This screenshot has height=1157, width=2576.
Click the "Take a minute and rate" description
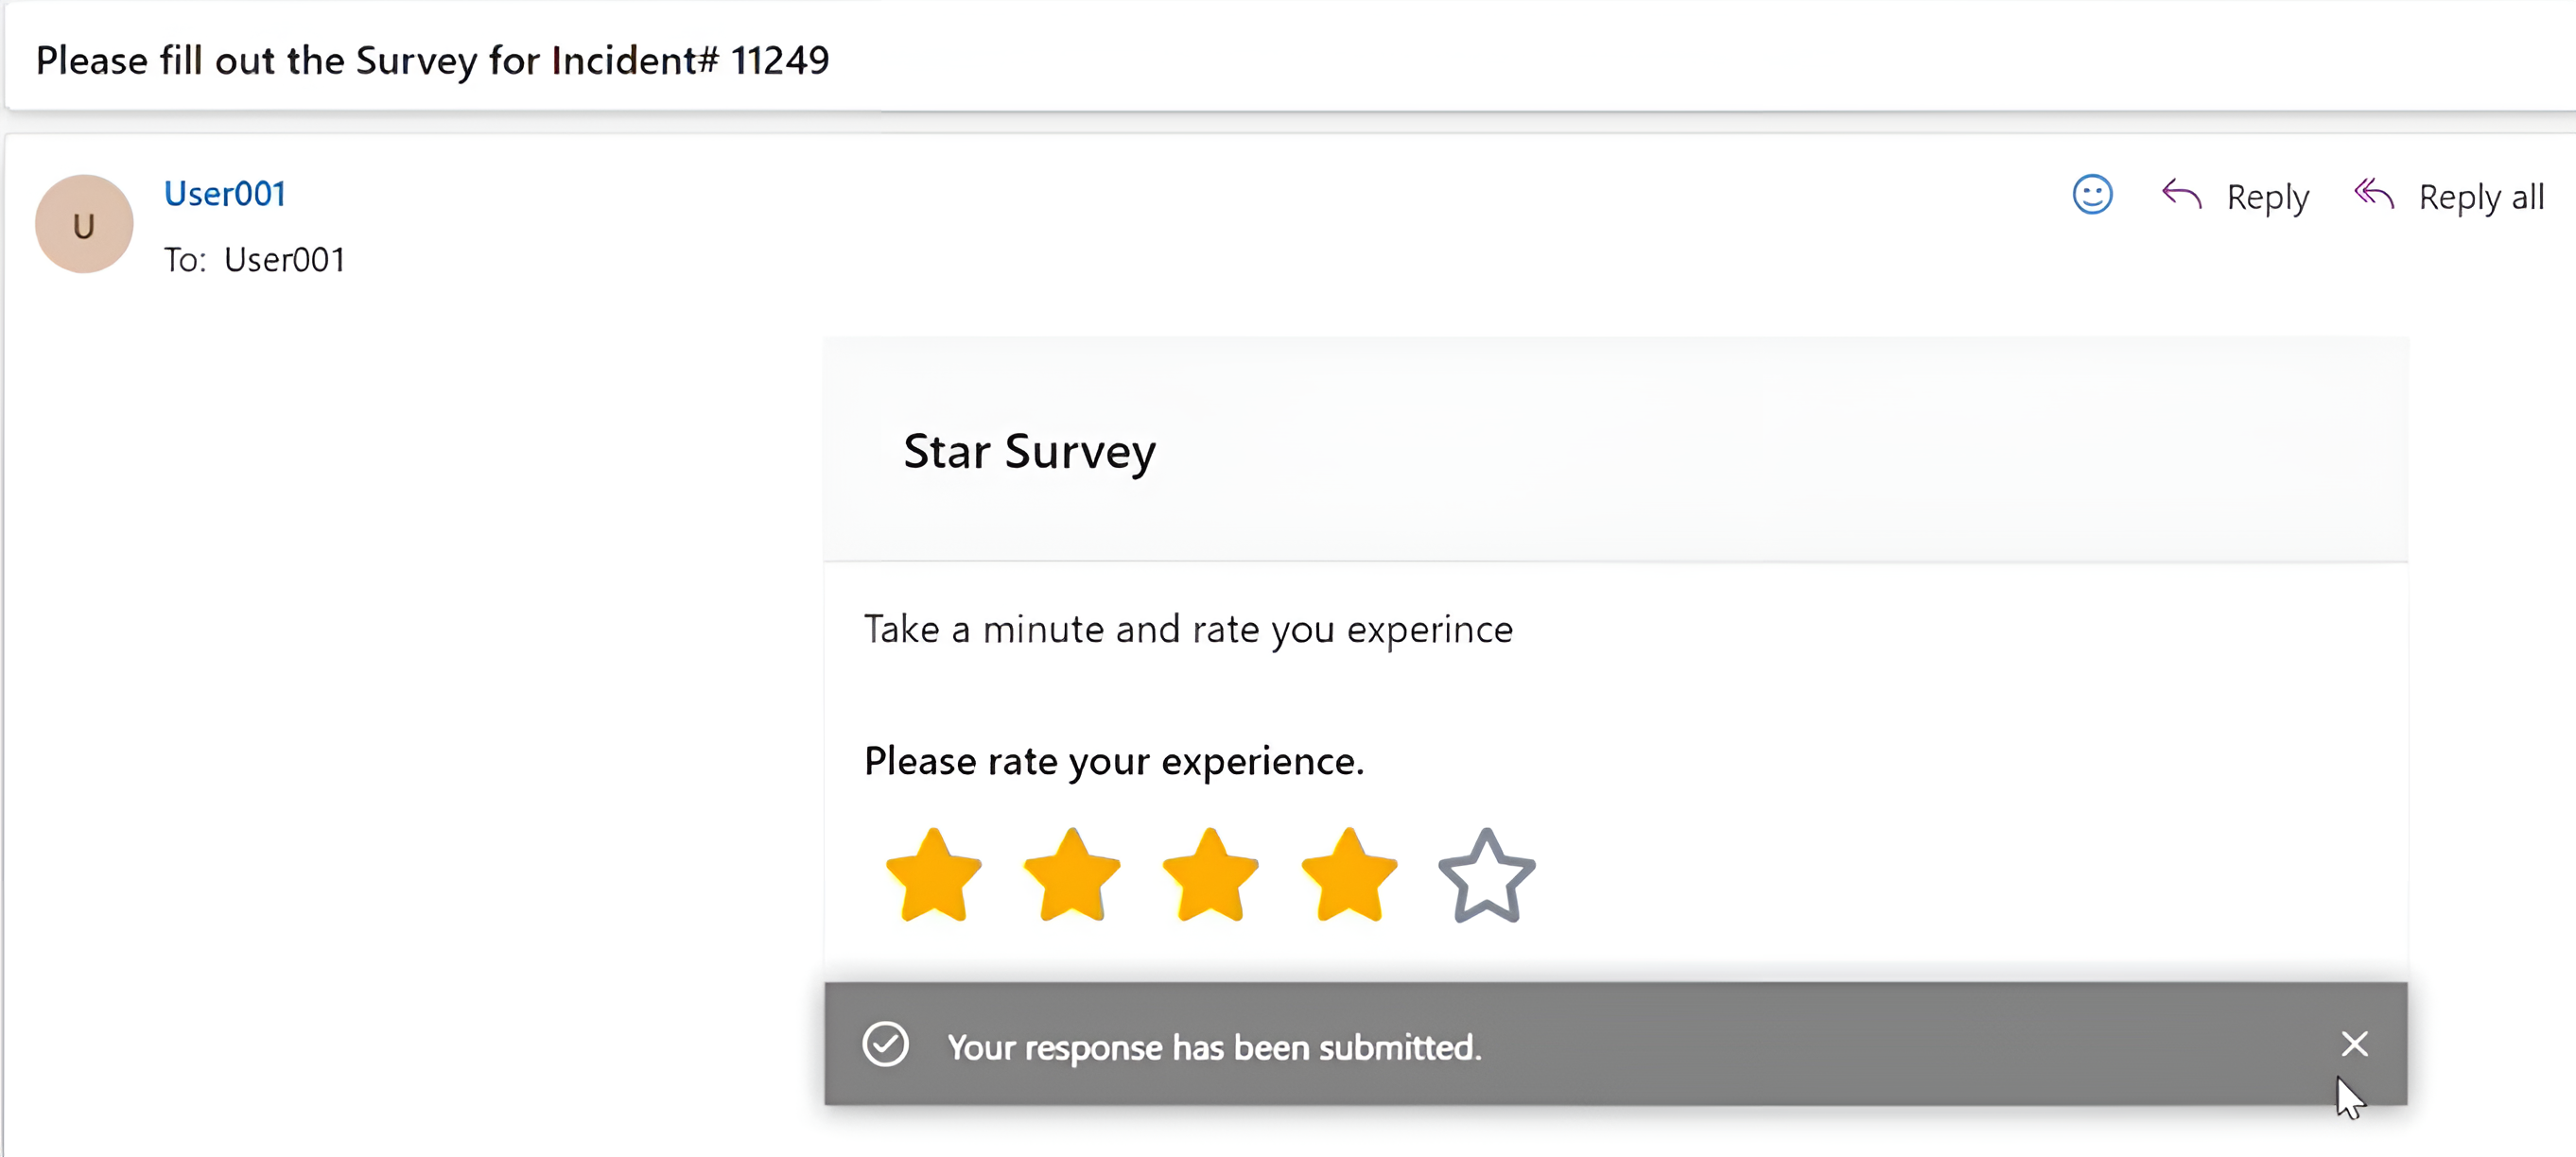tap(1188, 629)
